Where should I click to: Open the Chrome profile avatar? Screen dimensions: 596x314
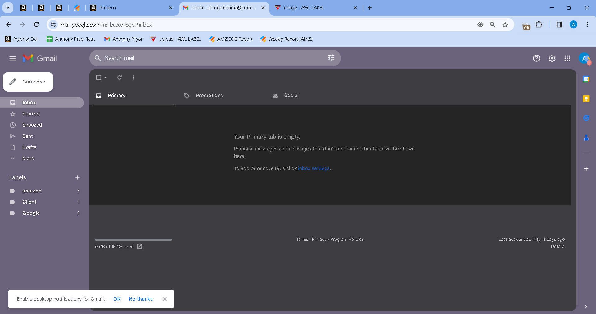[x=574, y=25]
